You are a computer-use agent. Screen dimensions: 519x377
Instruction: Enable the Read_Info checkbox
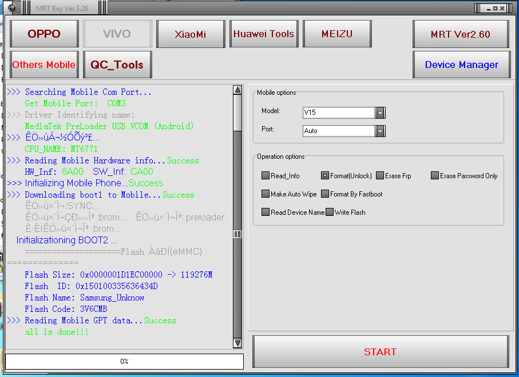266,175
